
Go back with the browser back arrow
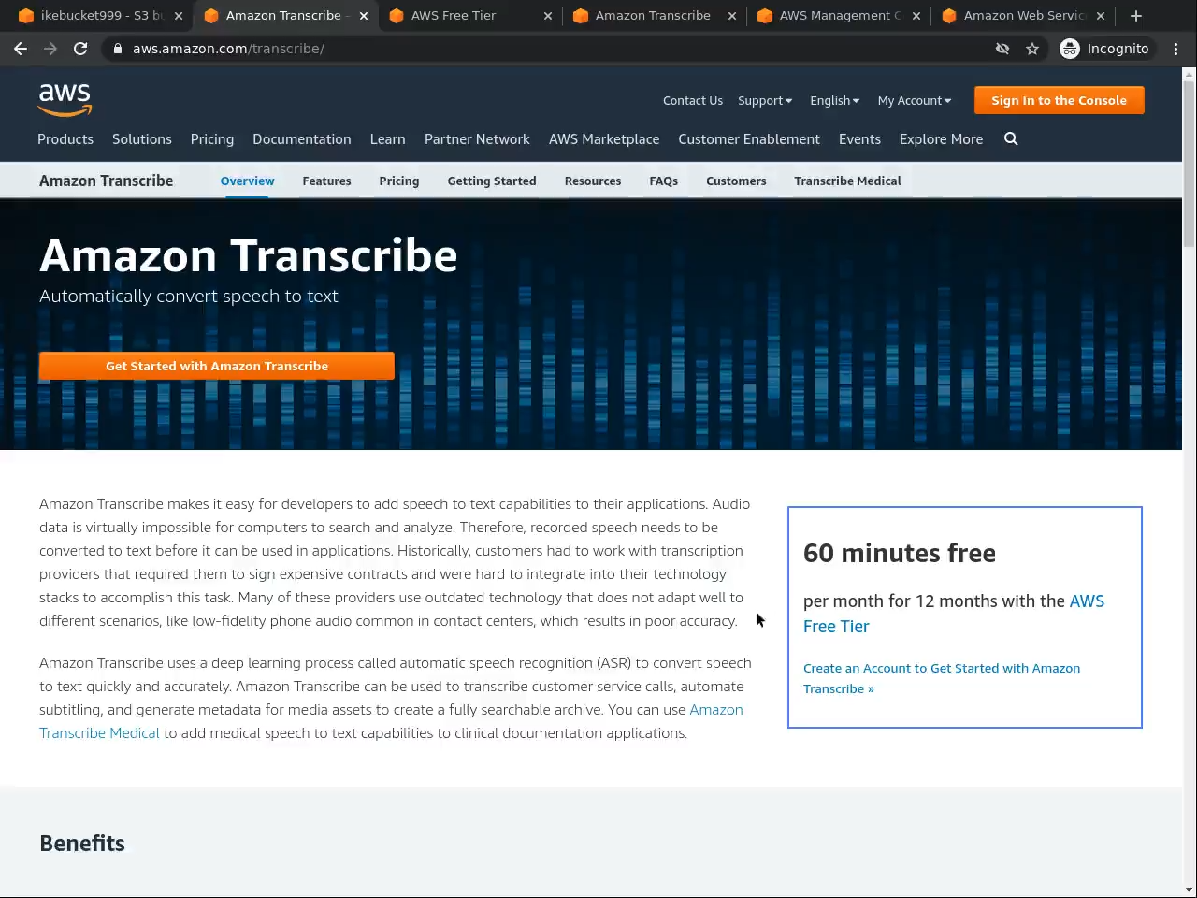click(21, 49)
